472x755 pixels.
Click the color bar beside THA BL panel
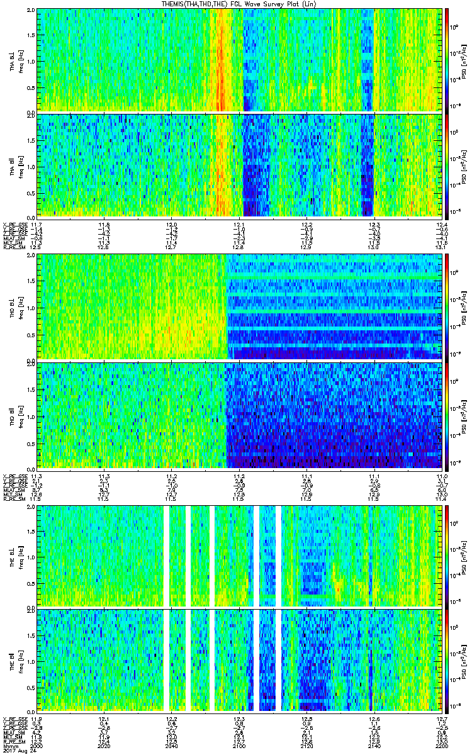pyautogui.click(x=447, y=60)
